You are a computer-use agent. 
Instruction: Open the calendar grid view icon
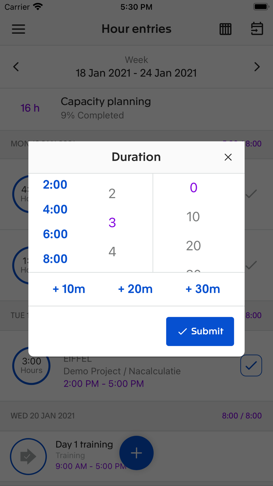click(225, 29)
